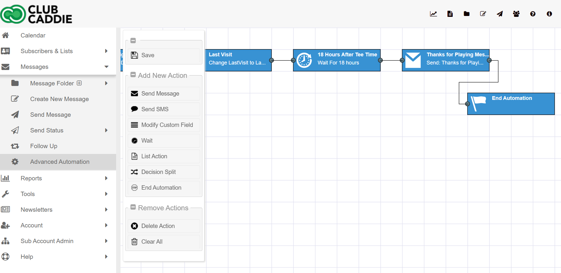This screenshot has width=561, height=273.
Task: Click the line chart icon in top toolbar
Action: 433,14
